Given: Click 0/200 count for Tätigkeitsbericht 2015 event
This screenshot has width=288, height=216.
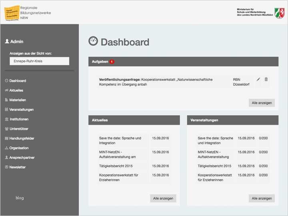Looking at the screenshot, I should coord(263,166).
